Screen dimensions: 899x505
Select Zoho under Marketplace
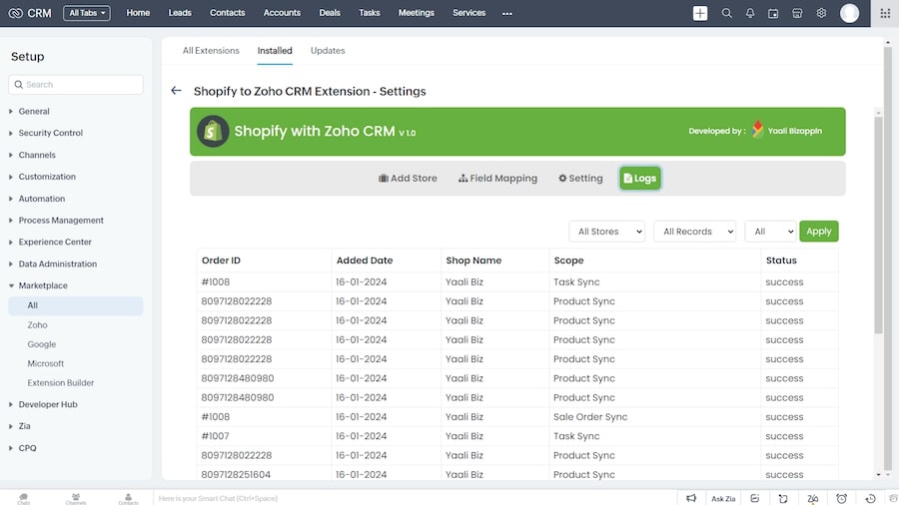tap(37, 324)
